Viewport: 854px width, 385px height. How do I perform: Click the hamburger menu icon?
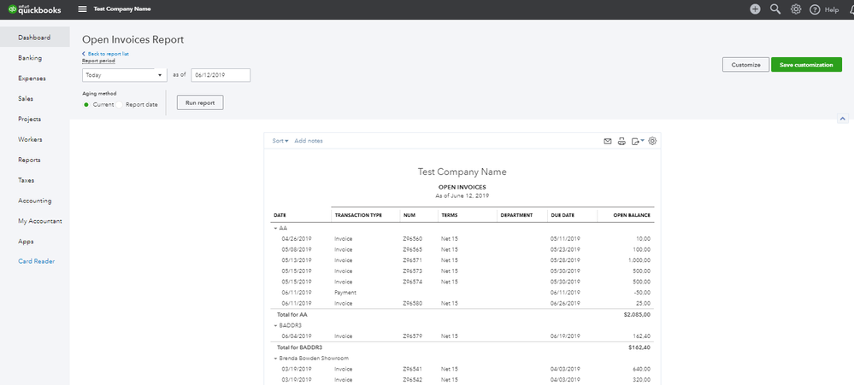pyautogui.click(x=82, y=9)
